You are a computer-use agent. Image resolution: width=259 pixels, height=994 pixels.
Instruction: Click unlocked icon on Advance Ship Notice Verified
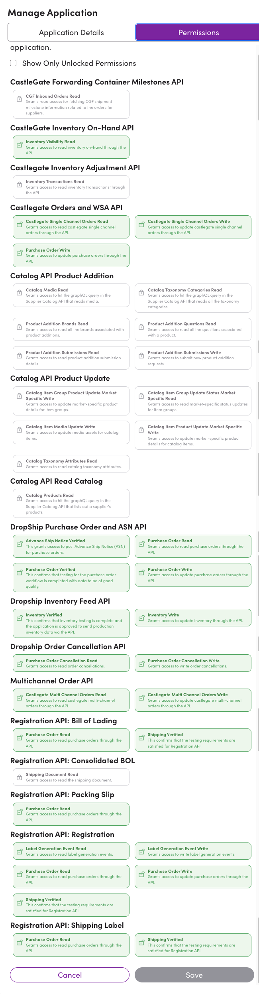coord(19,544)
